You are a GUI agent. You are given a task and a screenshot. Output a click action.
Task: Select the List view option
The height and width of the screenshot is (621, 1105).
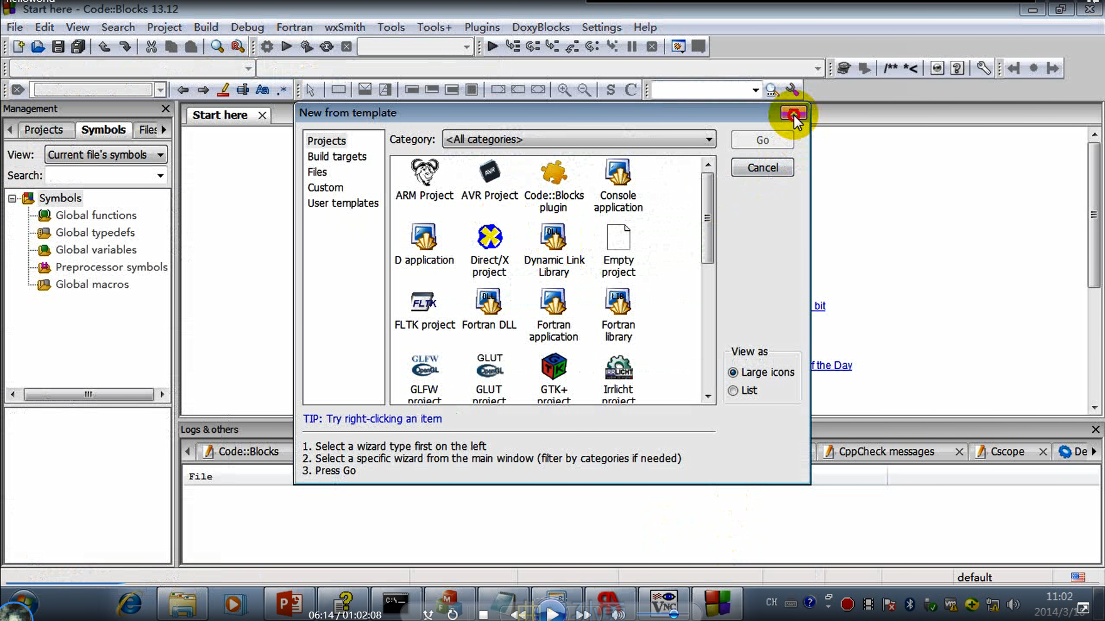pyautogui.click(x=742, y=390)
